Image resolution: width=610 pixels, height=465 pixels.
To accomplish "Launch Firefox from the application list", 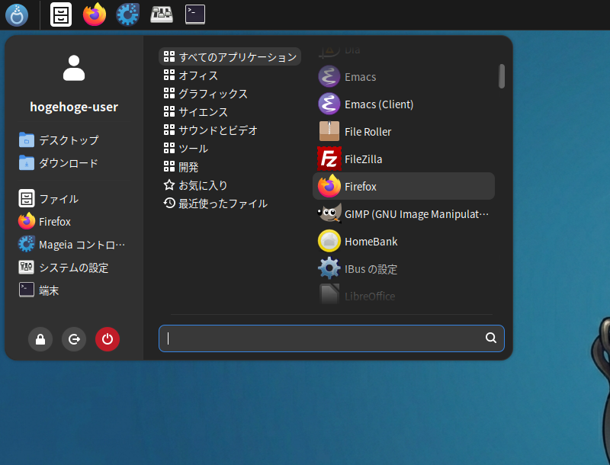I will coord(403,186).
